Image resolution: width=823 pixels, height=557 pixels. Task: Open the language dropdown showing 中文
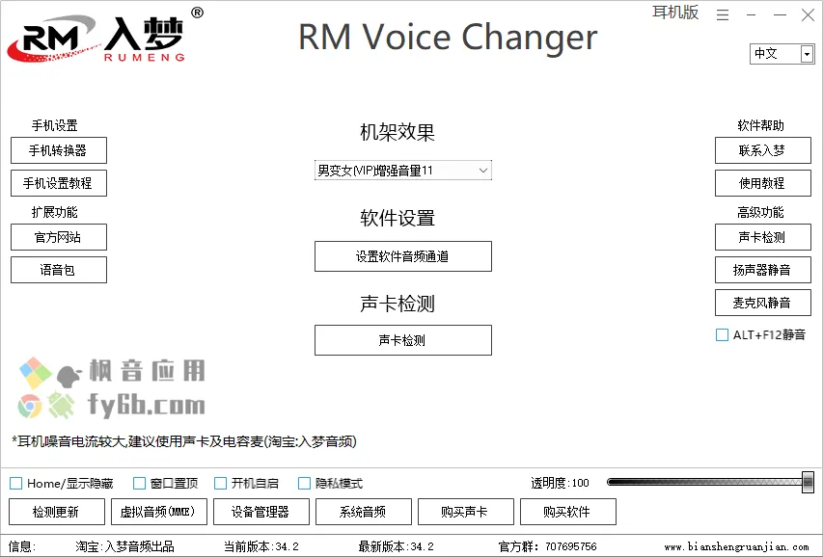(x=782, y=54)
